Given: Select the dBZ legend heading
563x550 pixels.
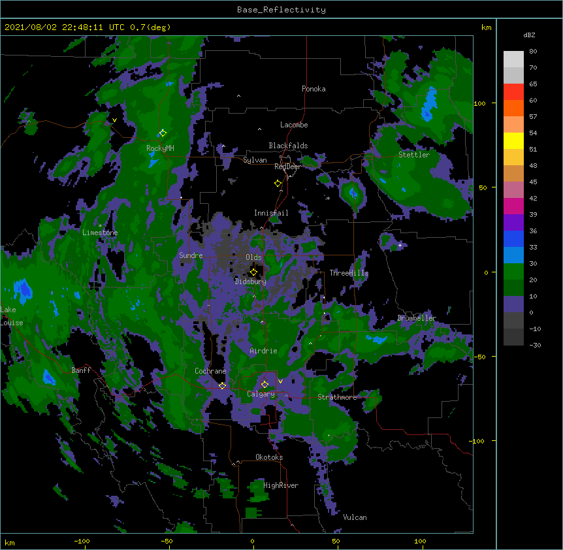Looking at the screenshot, I should (529, 35).
